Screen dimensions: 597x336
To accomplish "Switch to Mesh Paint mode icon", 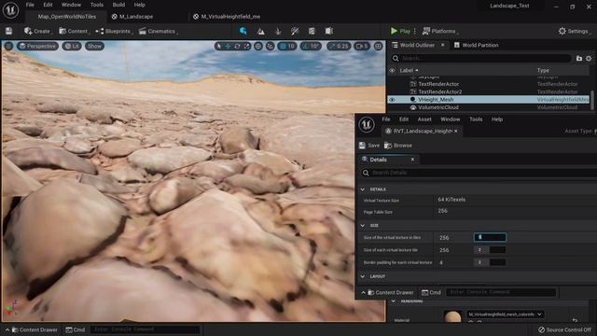I will (x=295, y=31).
